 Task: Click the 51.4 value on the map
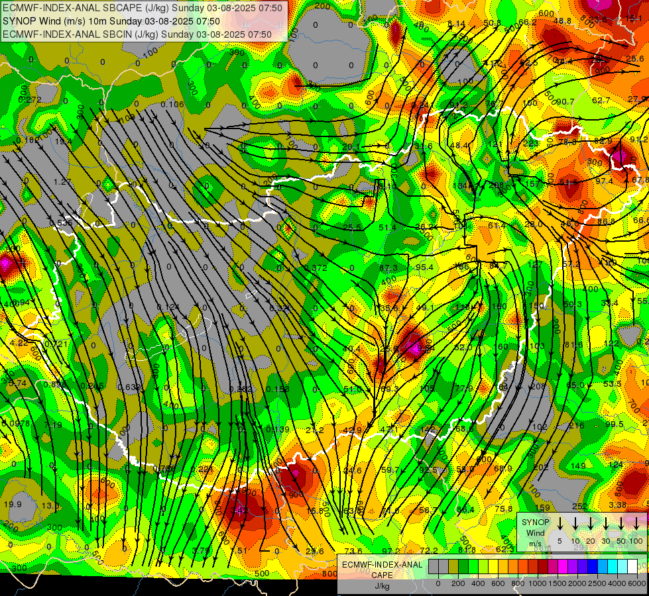[387, 228]
